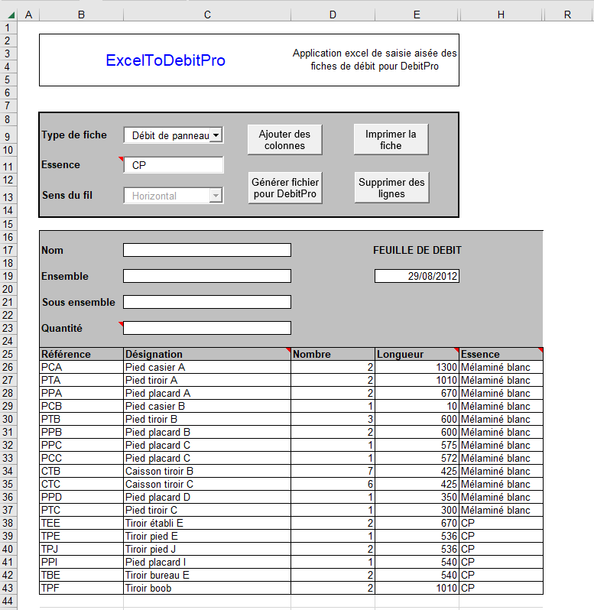
Task: Select the length cell 300
Action: (417, 510)
